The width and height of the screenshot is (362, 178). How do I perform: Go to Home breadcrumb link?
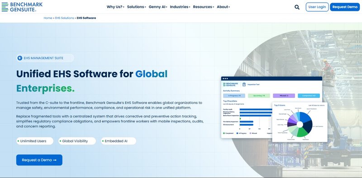48,18
